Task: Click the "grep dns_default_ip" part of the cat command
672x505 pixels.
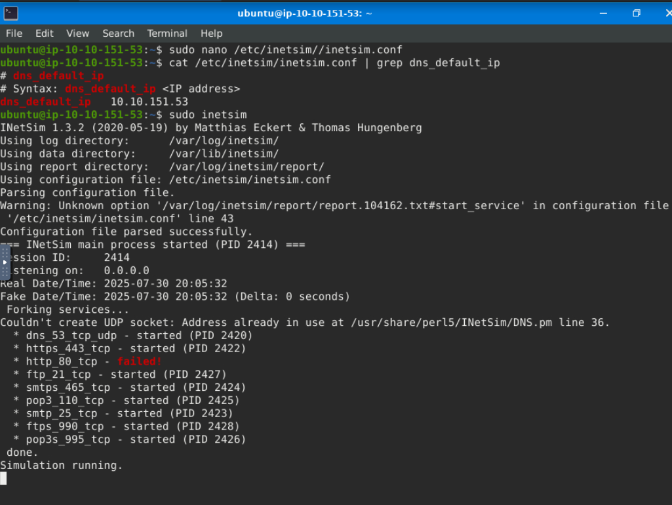Action: (x=439, y=63)
